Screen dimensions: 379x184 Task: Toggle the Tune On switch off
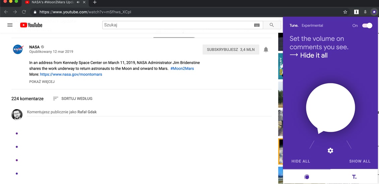(x=367, y=25)
